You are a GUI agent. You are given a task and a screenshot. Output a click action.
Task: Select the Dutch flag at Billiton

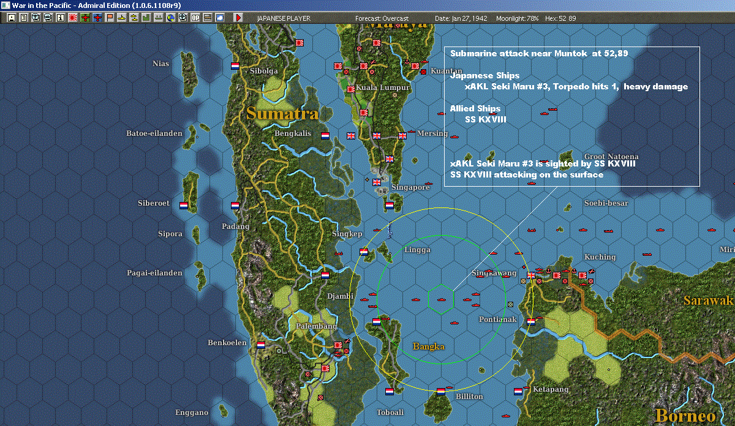tap(441, 391)
